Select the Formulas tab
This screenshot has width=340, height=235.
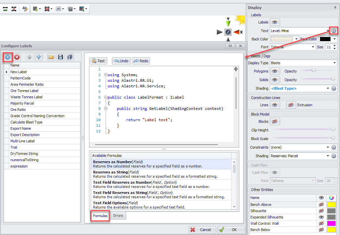click(x=100, y=216)
